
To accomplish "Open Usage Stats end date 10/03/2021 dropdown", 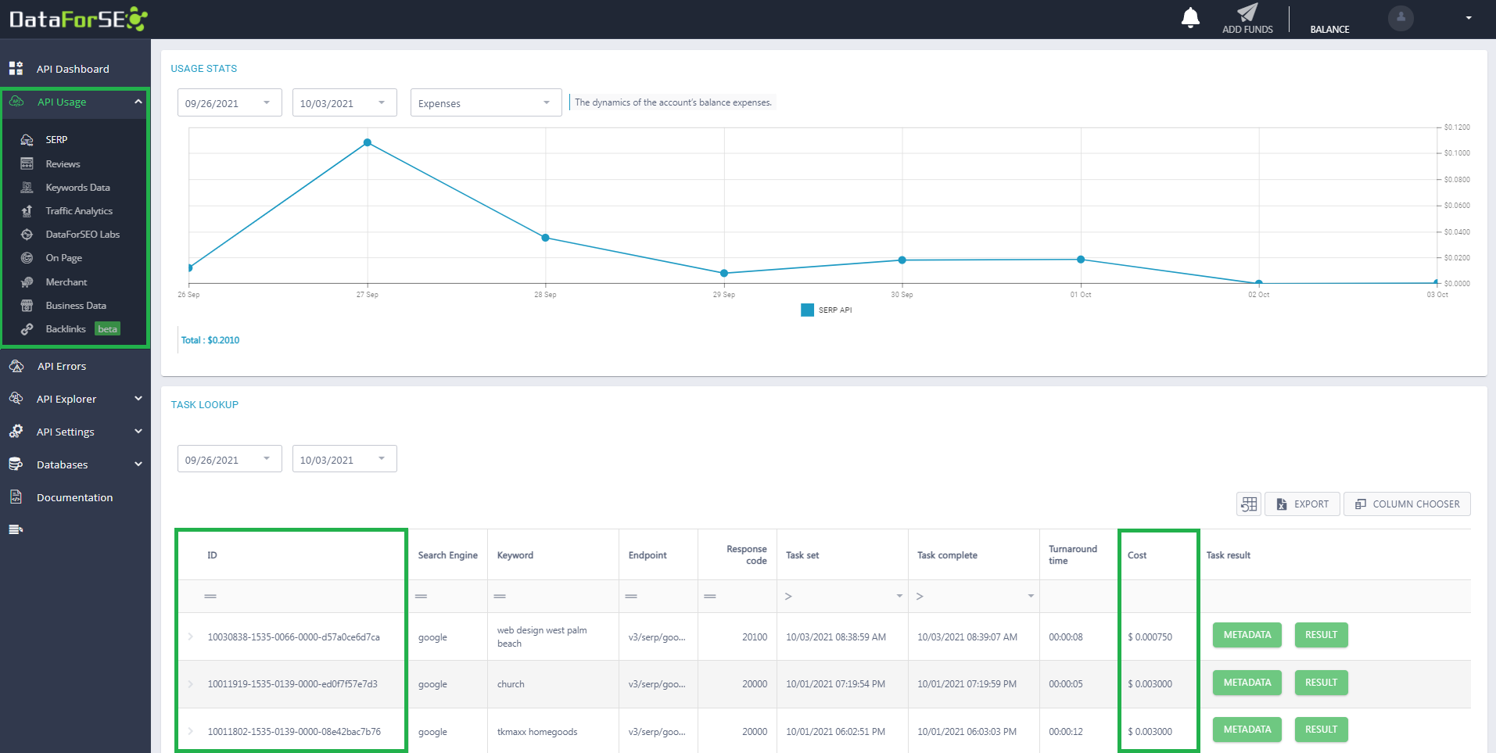I will click(x=344, y=102).
